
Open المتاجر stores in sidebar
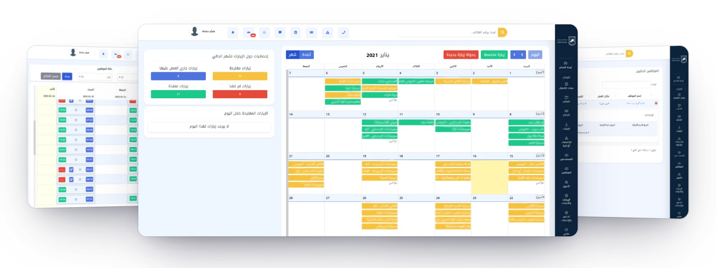click(566, 99)
